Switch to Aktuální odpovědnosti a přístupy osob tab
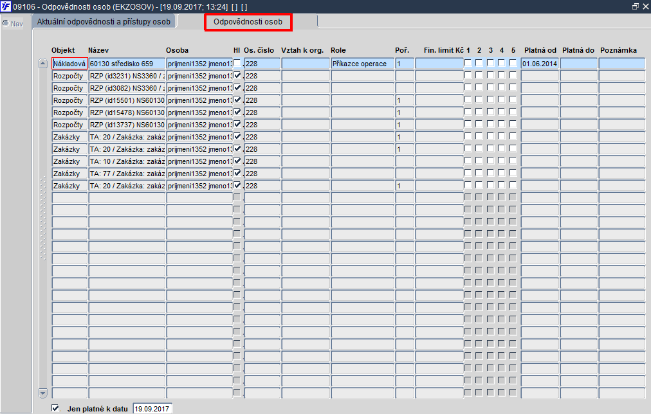The height and width of the screenshot is (414, 651). [x=104, y=22]
